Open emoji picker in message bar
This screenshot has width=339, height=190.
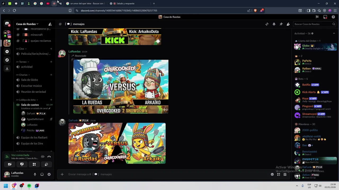(272, 174)
